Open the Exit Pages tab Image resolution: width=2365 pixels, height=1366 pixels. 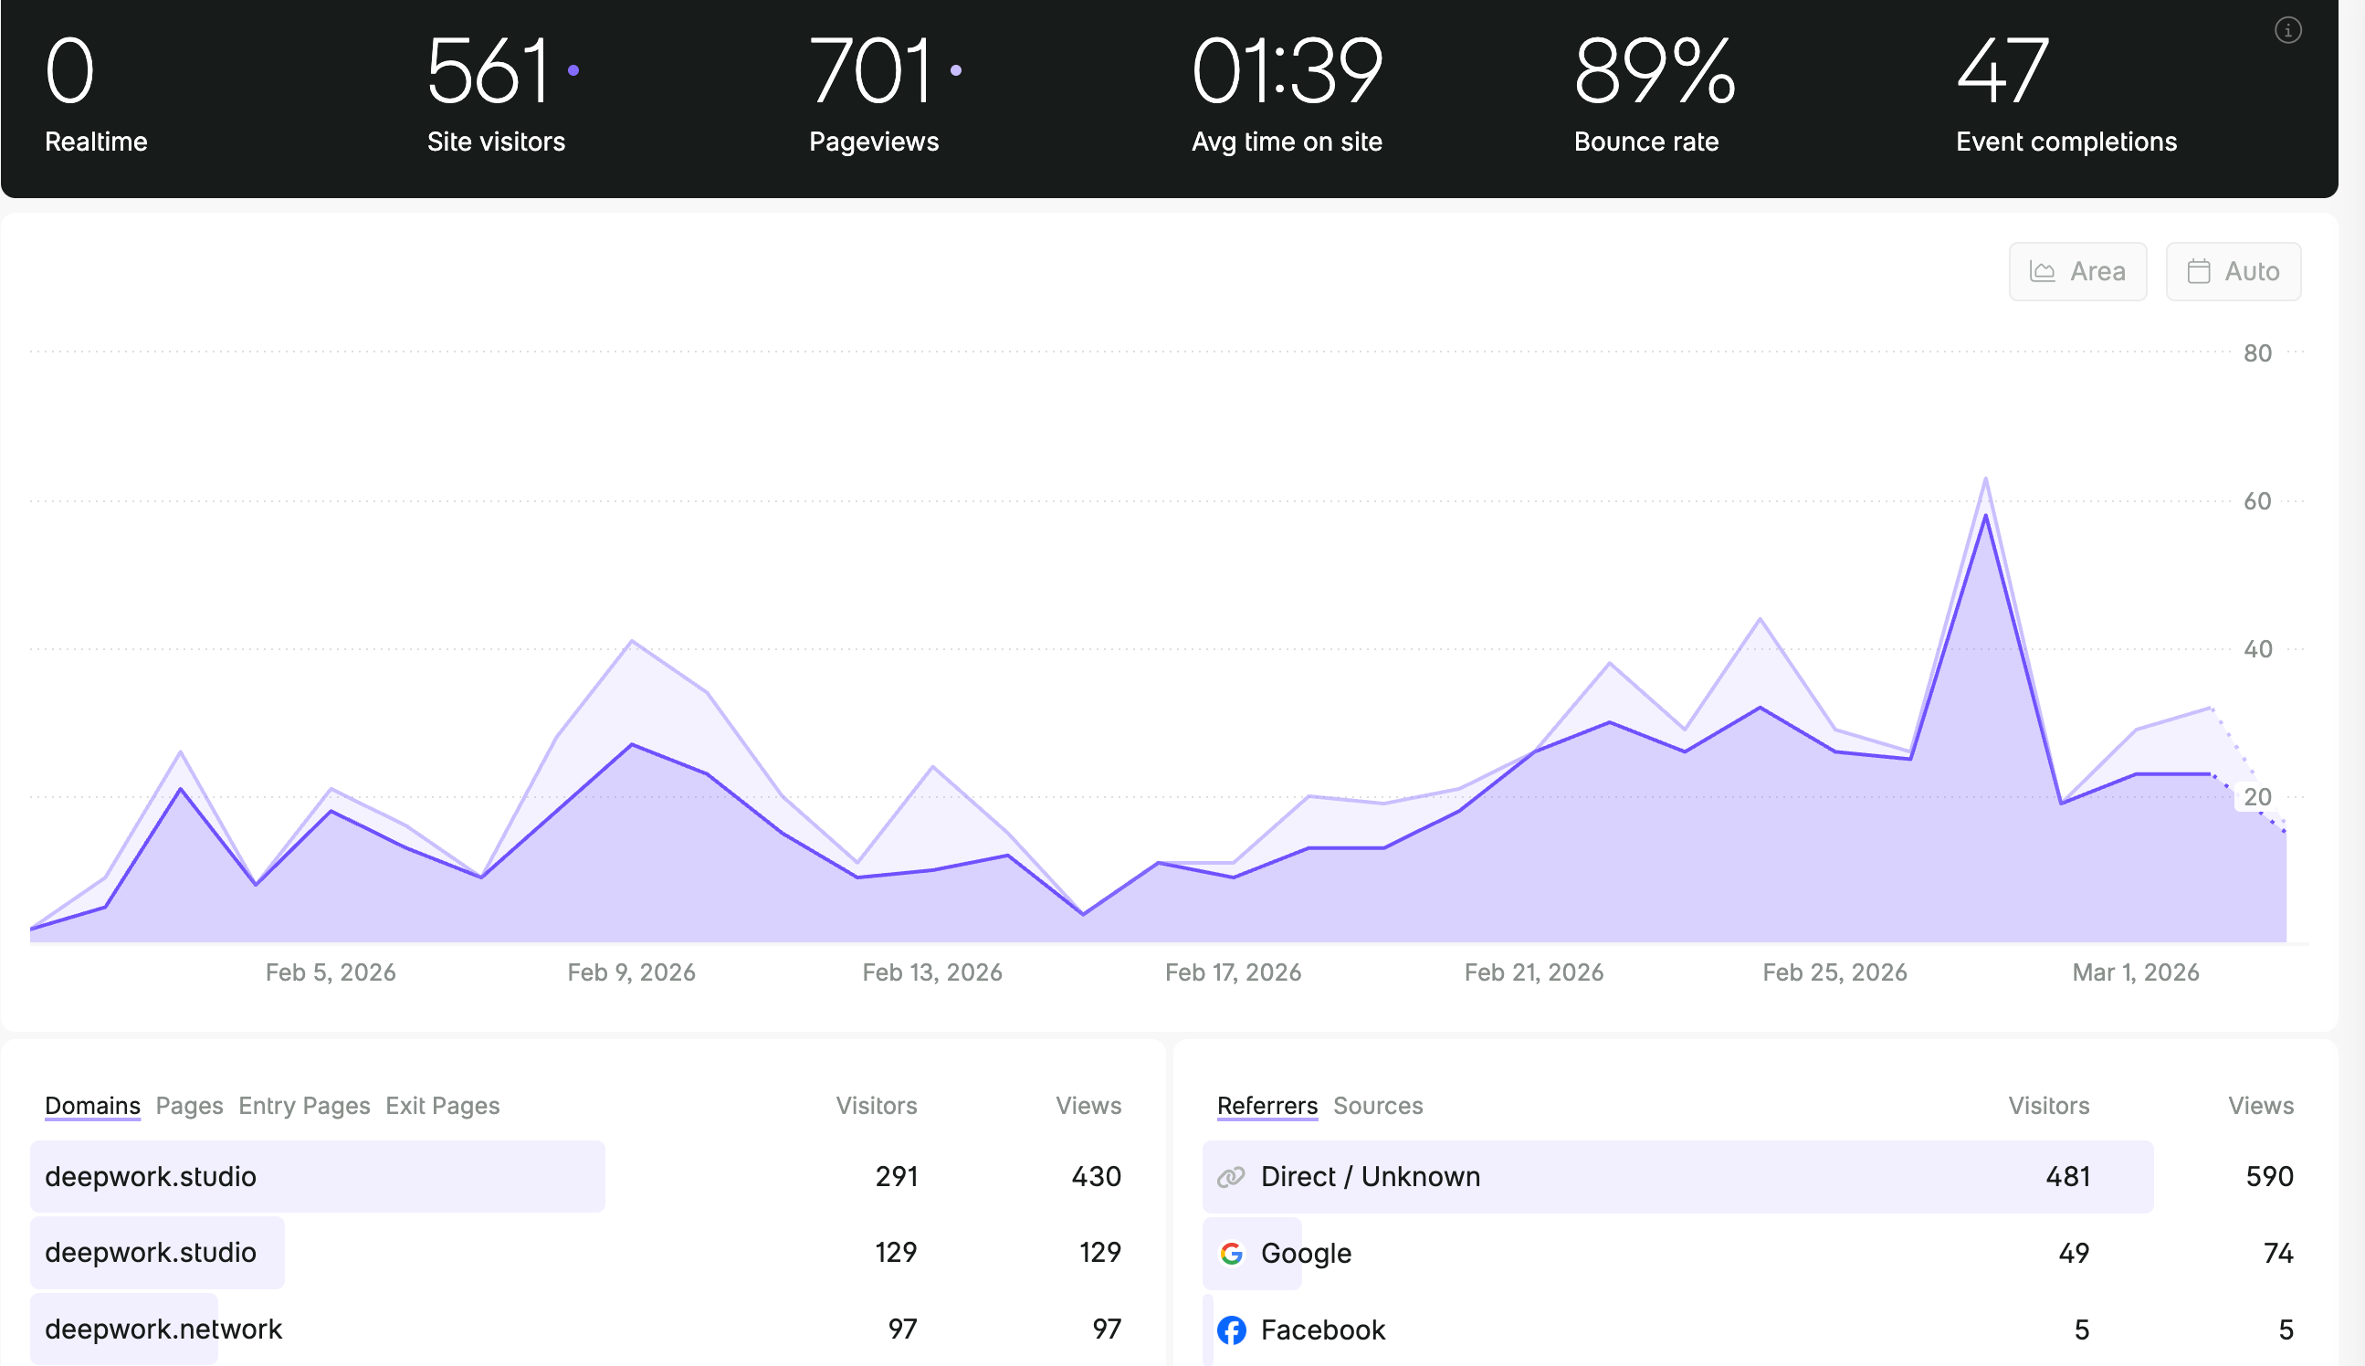coord(442,1105)
